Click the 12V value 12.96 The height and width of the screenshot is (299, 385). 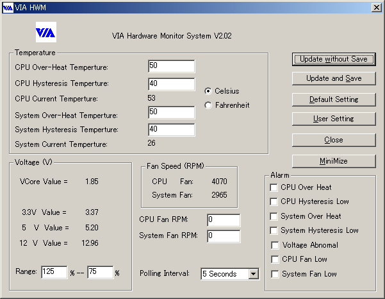[90, 243]
